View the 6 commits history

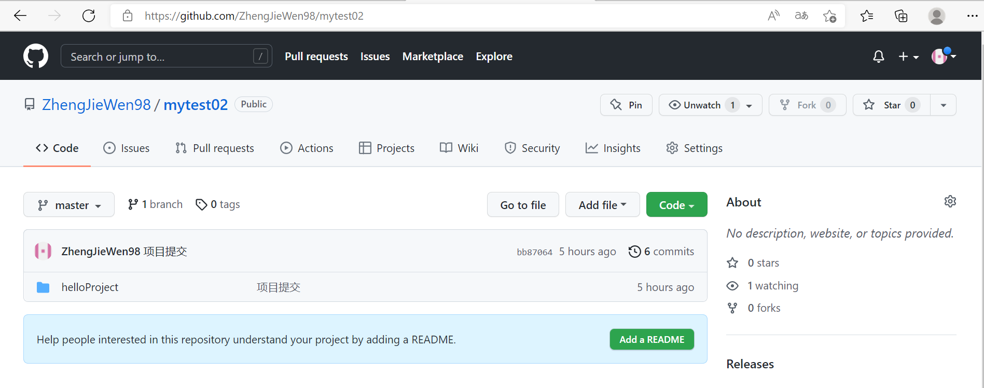pyautogui.click(x=661, y=252)
